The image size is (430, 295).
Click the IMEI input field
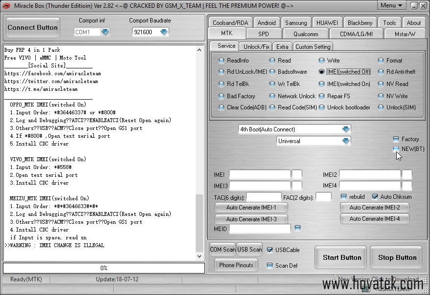pos(260,174)
